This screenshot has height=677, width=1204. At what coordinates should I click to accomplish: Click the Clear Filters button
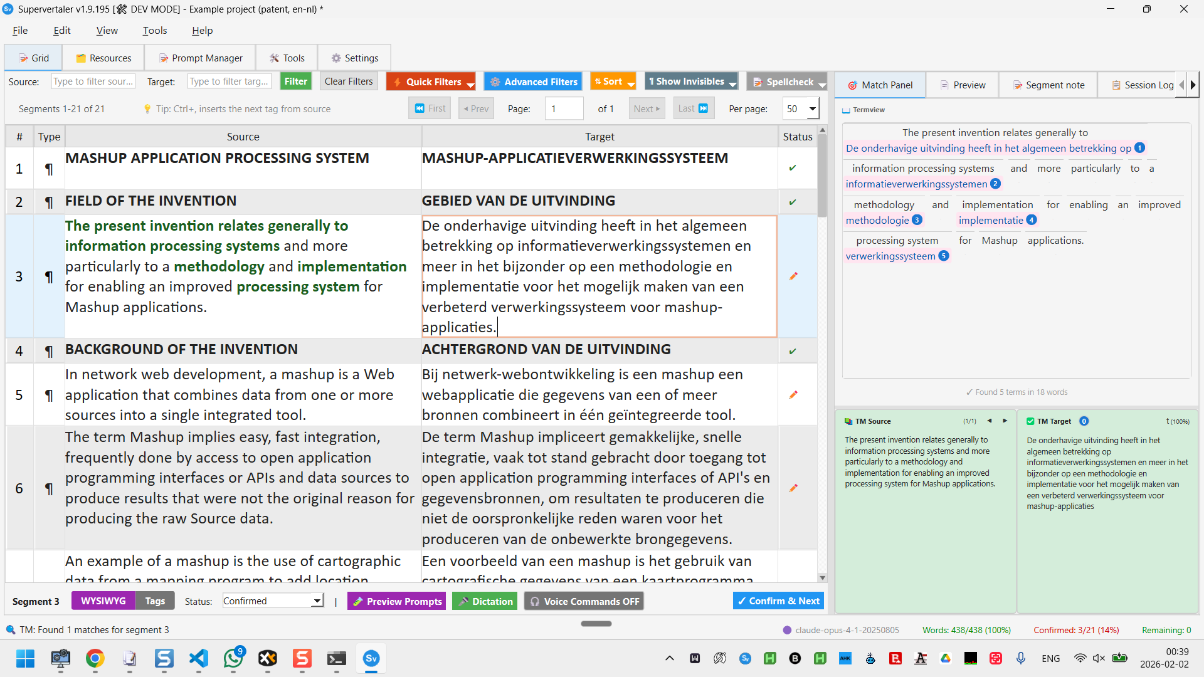348,81
